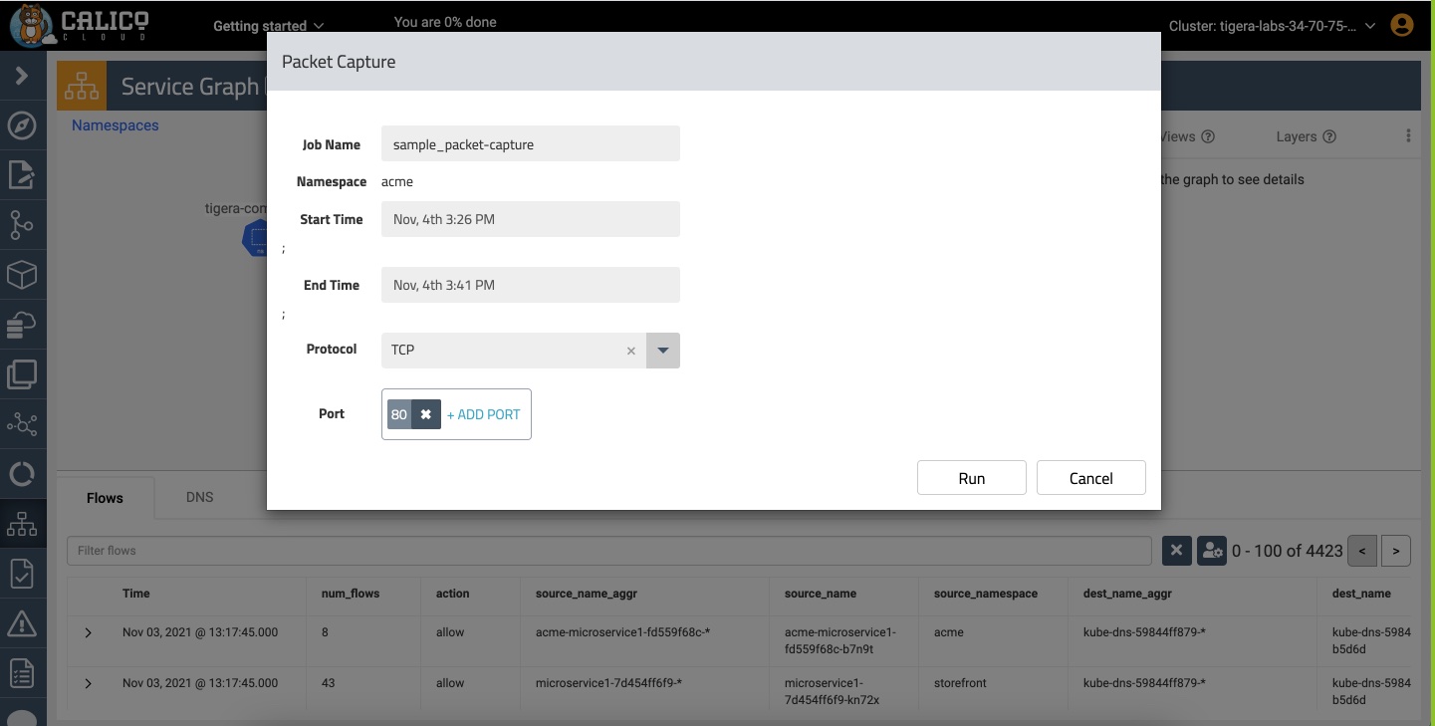The height and width of the screenshot is (726, 1435).
Task: Go to previous page of flows
Action: pyautogui.click(x=1362, y=550)
